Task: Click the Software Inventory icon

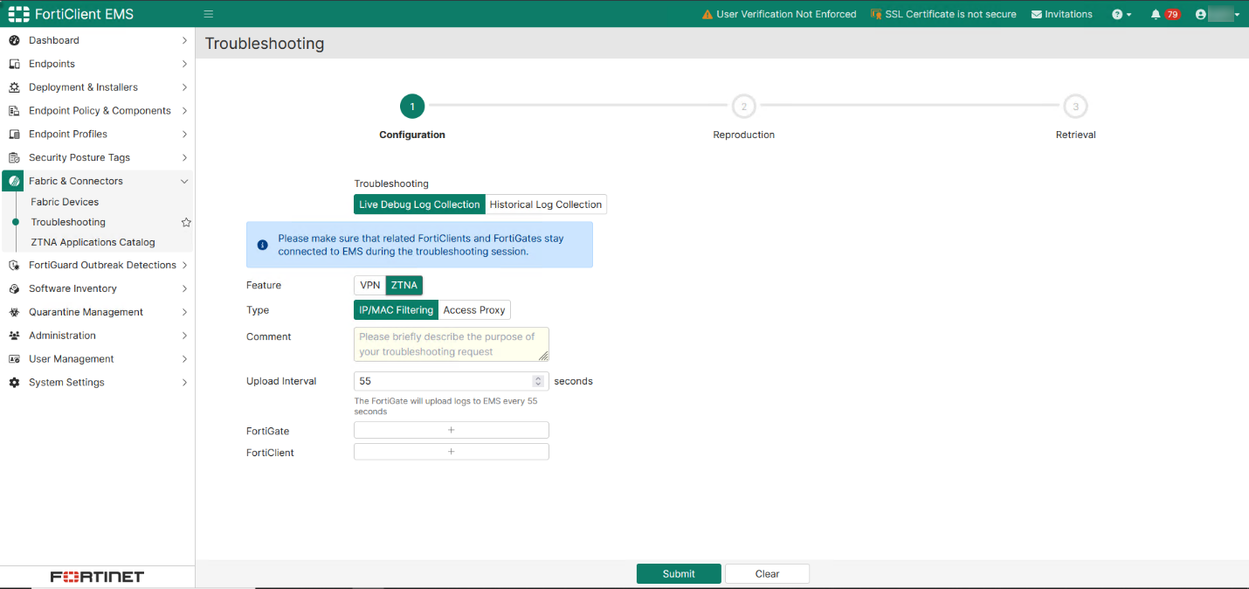Action: coord(14,288)
